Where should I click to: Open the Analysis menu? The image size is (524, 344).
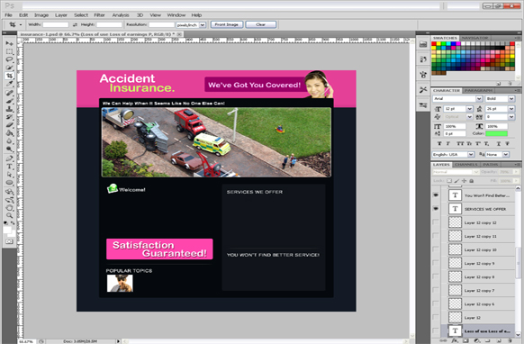coord(121,15)
